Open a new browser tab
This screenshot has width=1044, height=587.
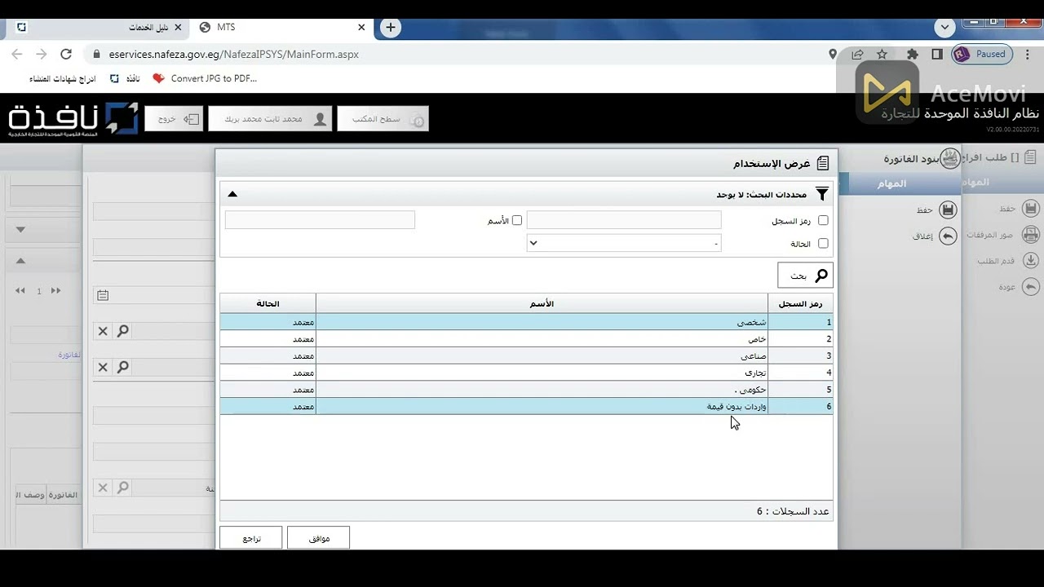(x=391, y=27)
